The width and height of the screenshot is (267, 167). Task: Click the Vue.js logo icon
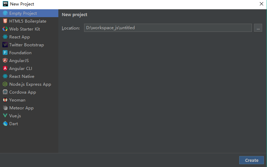coord(5,116)
